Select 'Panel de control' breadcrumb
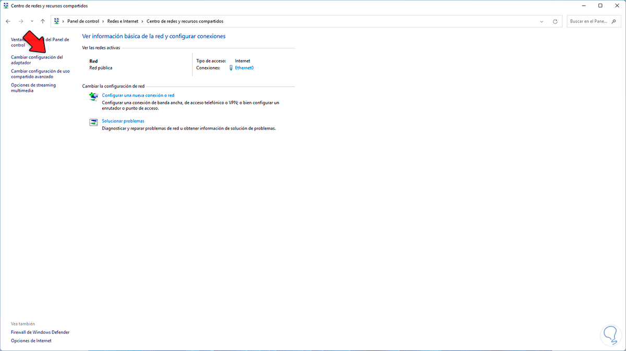This screenshot has width=626, height=351. 82,21
